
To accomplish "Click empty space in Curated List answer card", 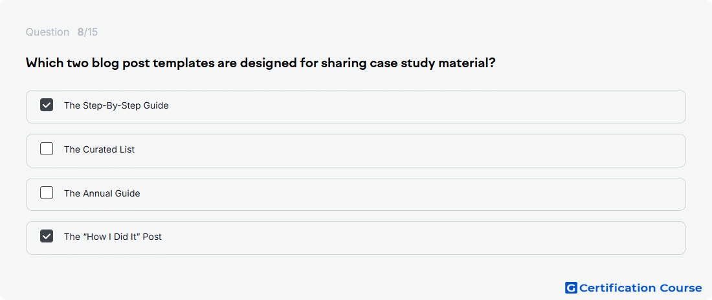I will point(408,151).
